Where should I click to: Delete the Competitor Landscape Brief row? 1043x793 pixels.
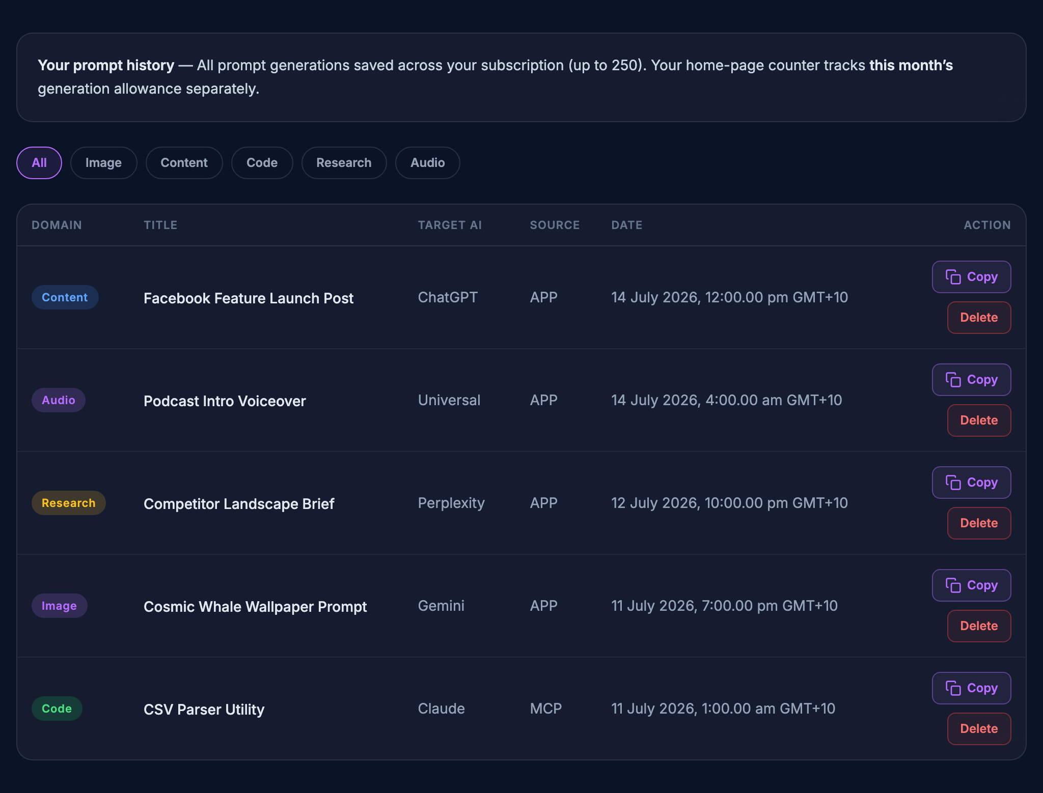click(x=979, y=523)
